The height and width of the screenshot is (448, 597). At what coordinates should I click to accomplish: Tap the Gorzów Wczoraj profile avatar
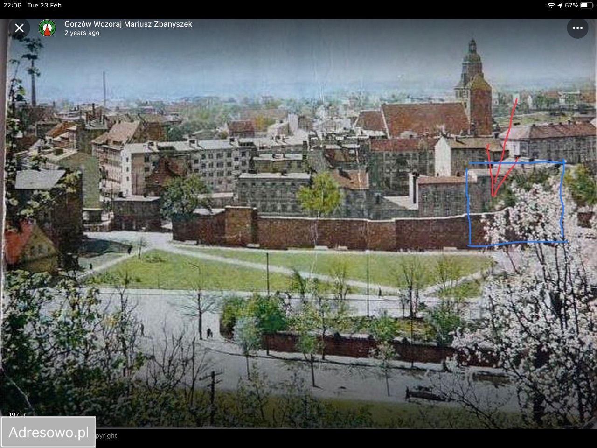47,28
